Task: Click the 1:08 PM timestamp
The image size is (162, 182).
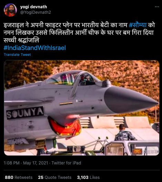Action: [x=12, y=163]
